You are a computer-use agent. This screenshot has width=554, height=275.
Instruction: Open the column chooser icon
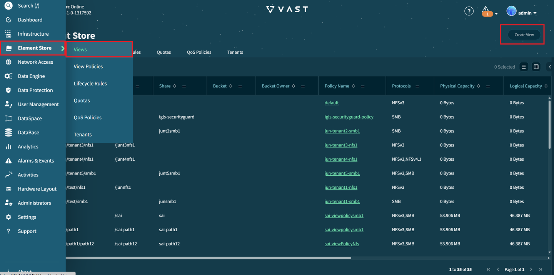(x=536, y=67)
